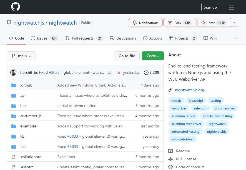Open the main branch dropdown
The width and height of the screenshot is (246, 170).
tap(21, 56)
